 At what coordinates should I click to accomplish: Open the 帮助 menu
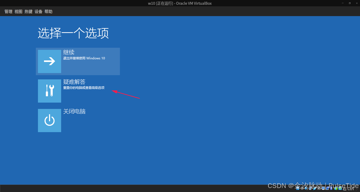pyautogui.click(x=48, y=12)
